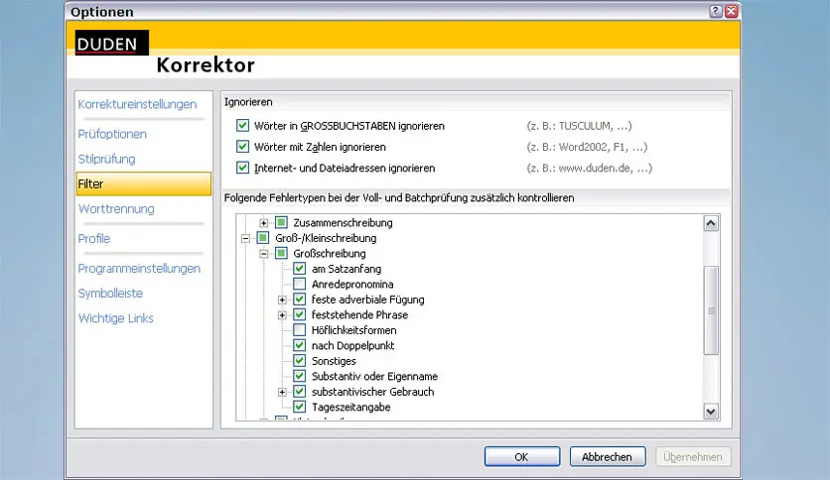Screen dimensions: 830x480
Task: Uncheck Sonstiges checkbox
Action: point(300,361)
